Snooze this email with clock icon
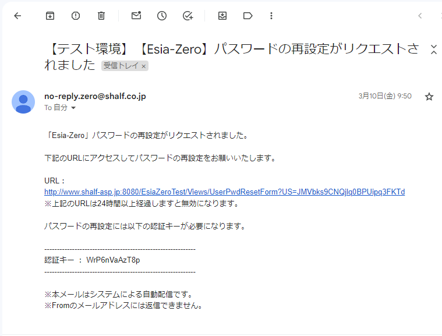Viewport: 442px width, 336px height. click(x=162, y=16)
